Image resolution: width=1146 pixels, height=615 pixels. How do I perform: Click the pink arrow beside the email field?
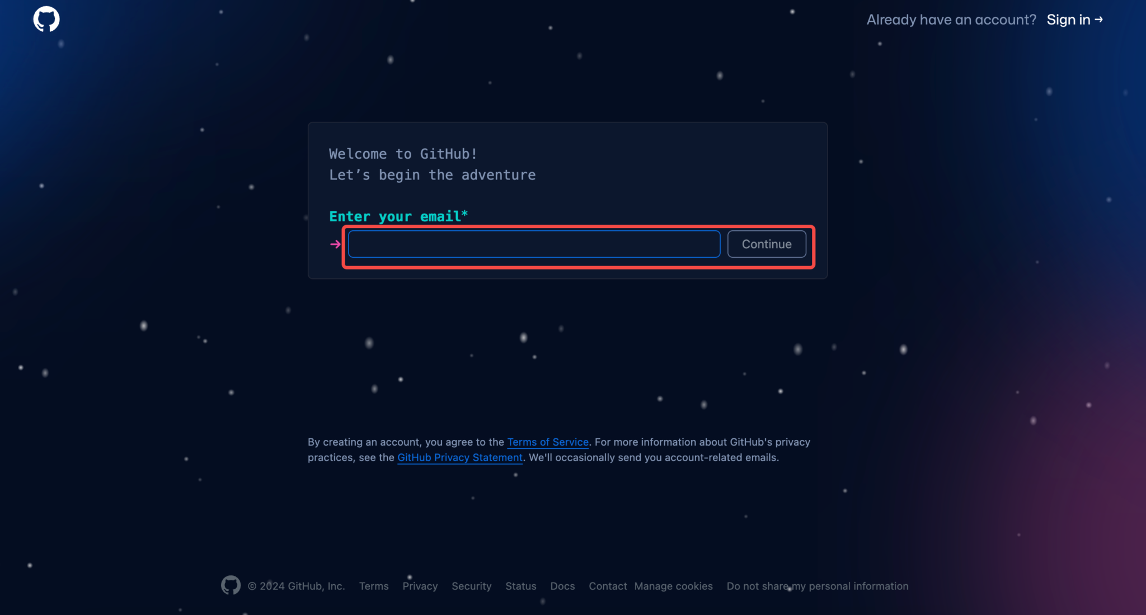[x=336, y=244]
